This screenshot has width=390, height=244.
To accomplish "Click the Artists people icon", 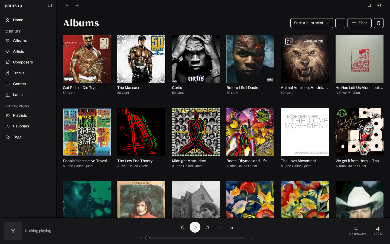I will coord(8,52).
